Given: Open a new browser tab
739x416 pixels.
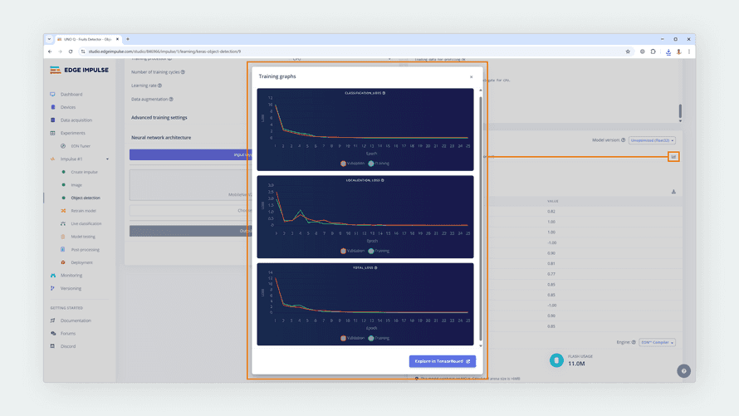Looking at the screenshot, I should coord(128,40).
